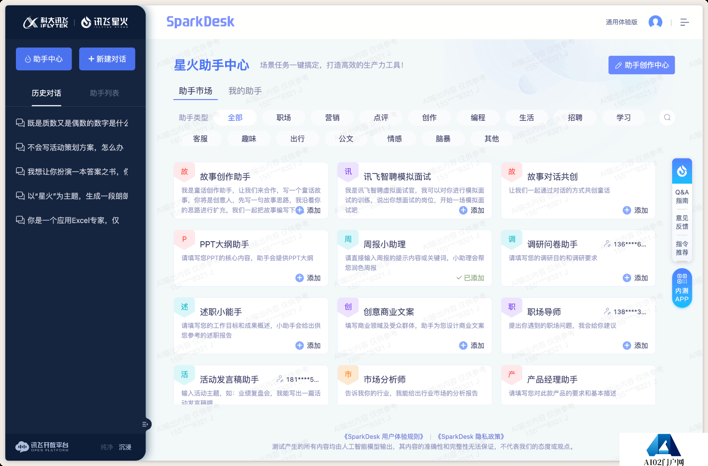Add the PPT大纲助手 assistant
The height and width of the screenshot is (466, 708).
point(308,278)
